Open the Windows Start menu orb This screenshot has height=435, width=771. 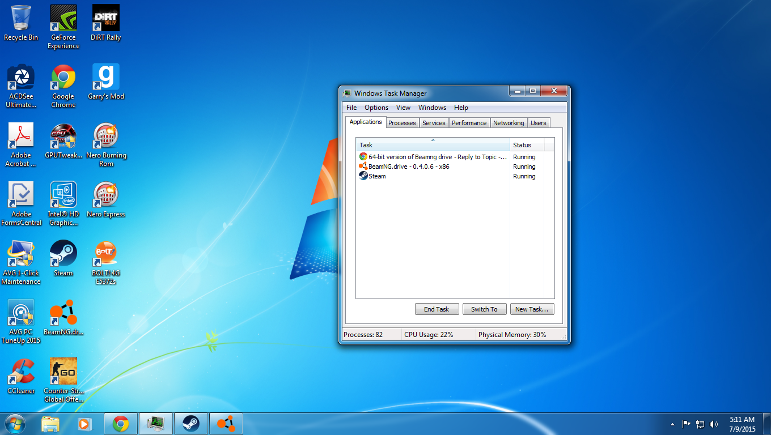(15, 424)
